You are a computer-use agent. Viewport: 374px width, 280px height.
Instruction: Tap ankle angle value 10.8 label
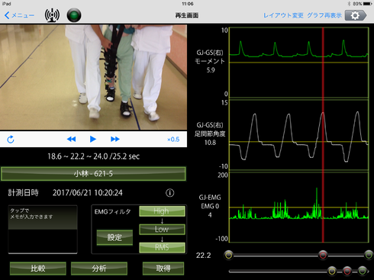pos(210,143)
